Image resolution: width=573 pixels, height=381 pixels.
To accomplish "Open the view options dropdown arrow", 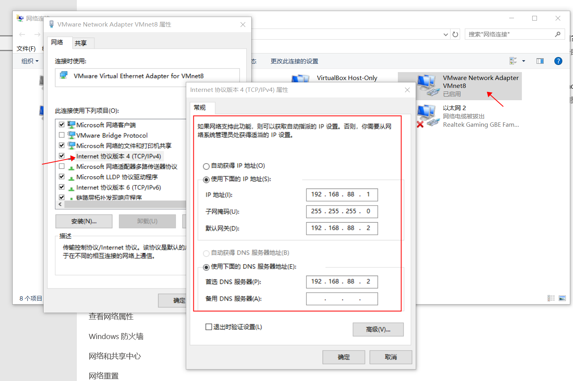I will (523, 61).
